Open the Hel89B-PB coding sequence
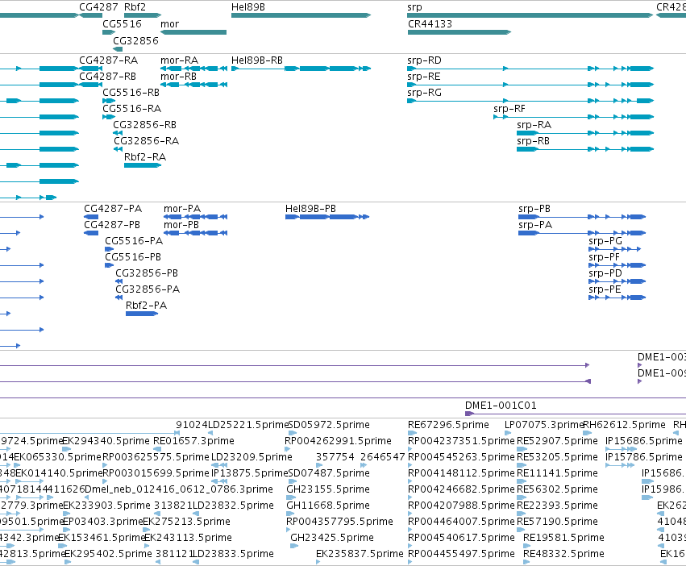The image size is (686, 566). (327, 217)
